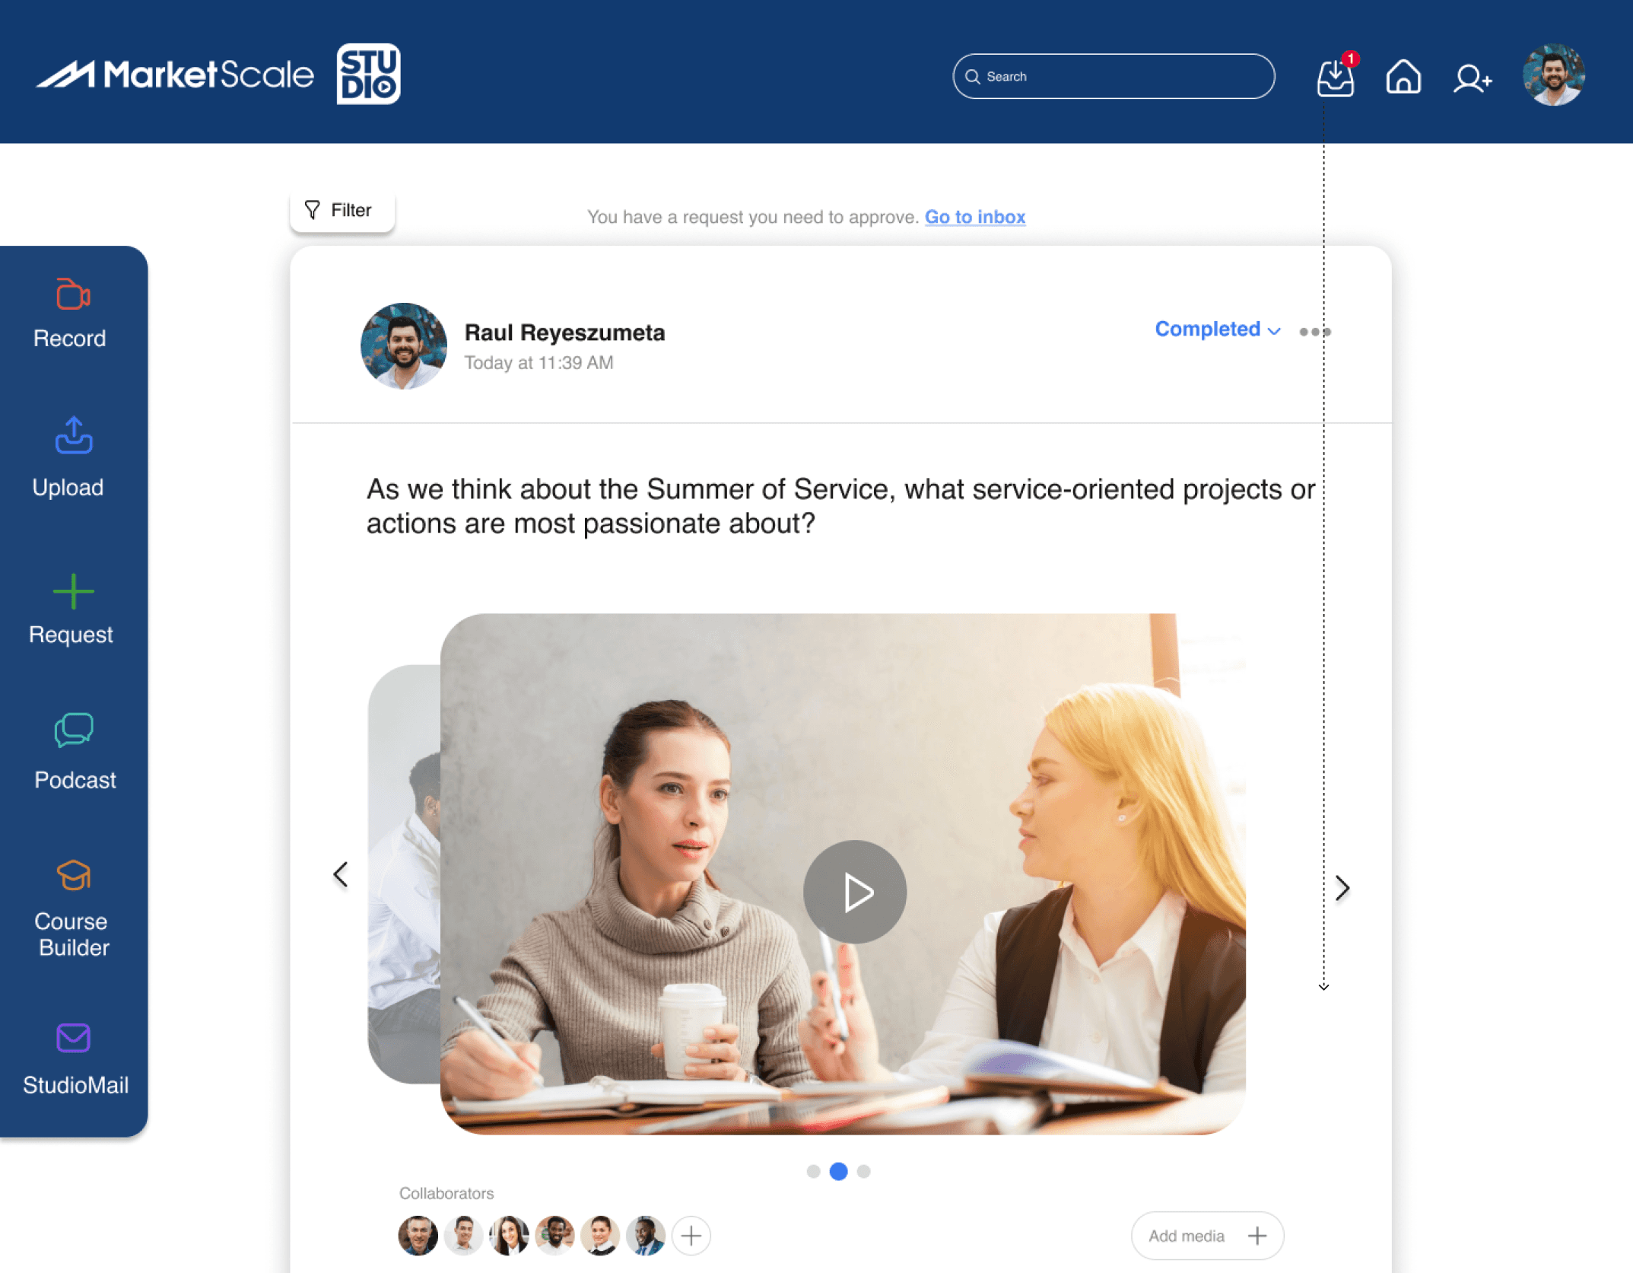This screenshot has height=1273, width=1633.
Task: Click the green Request plus icon
Action: point(73,592)
